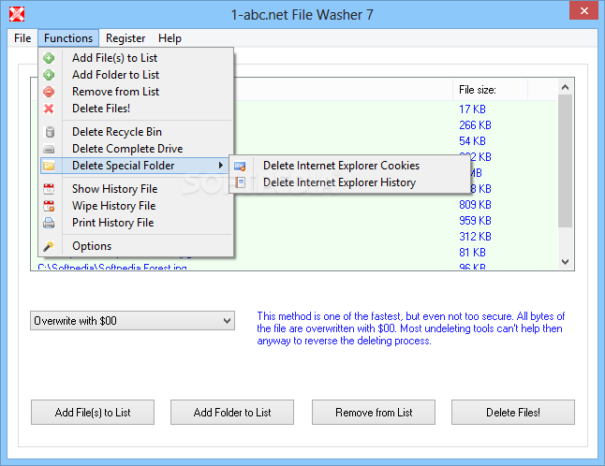605x466 pixels.
Task: Open the Overwrite with $00 dropdown
Action: 132,321
